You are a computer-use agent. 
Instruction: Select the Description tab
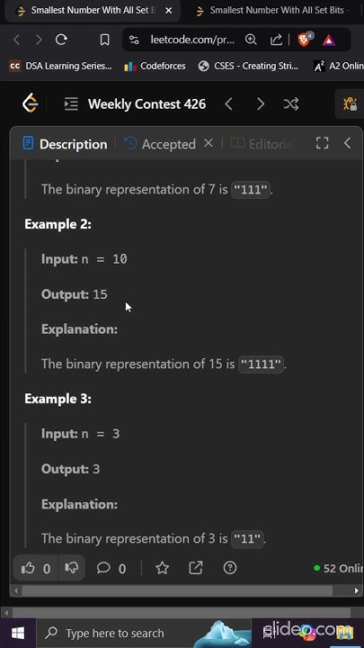66,144
